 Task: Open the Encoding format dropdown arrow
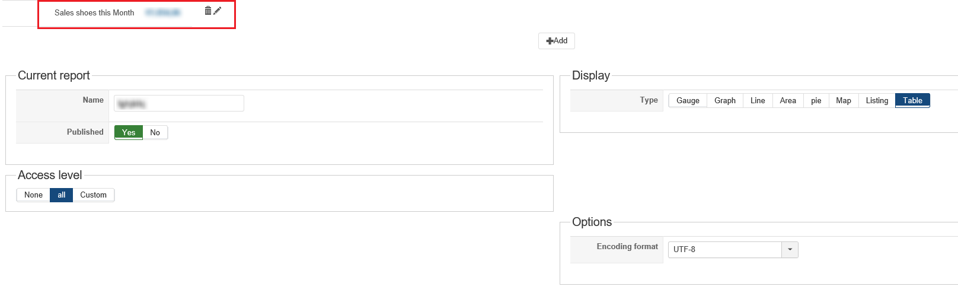pyautogui.click(x=790, y=250)
